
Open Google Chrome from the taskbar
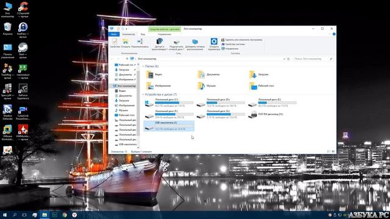pyautogui.click(x=65, y=215)
